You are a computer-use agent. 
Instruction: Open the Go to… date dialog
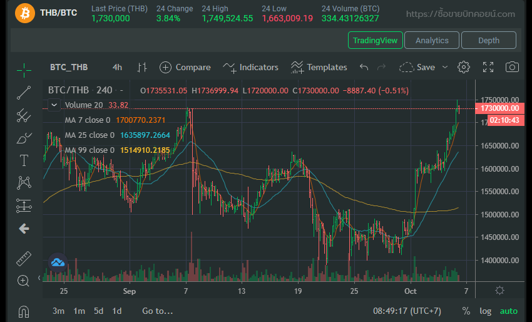(x=158, y=311)
